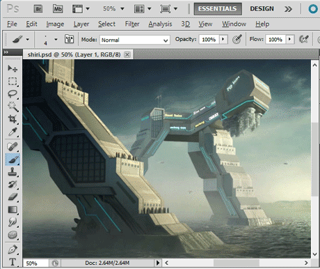This screenshot has height=269, width=320.
Task: Select the Move tool
Action: (x=13, y=68)
